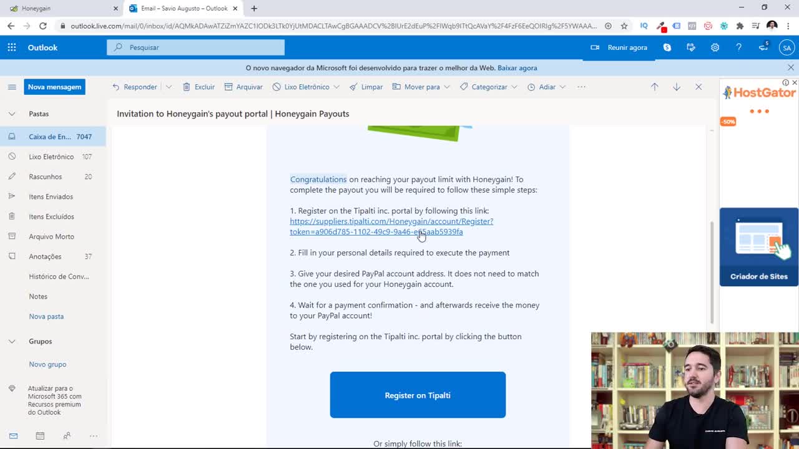
Task: Open more actions ellipsis in toolbar
Action: pyautogui.click(x=581, y=87)
